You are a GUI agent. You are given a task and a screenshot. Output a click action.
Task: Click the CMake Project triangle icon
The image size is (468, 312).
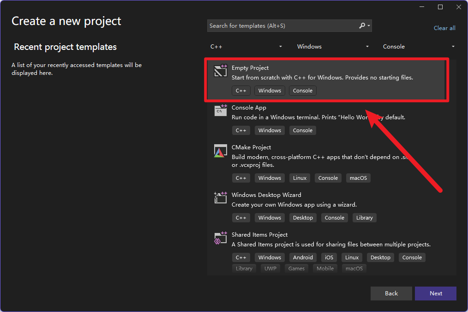coord(220,151)
